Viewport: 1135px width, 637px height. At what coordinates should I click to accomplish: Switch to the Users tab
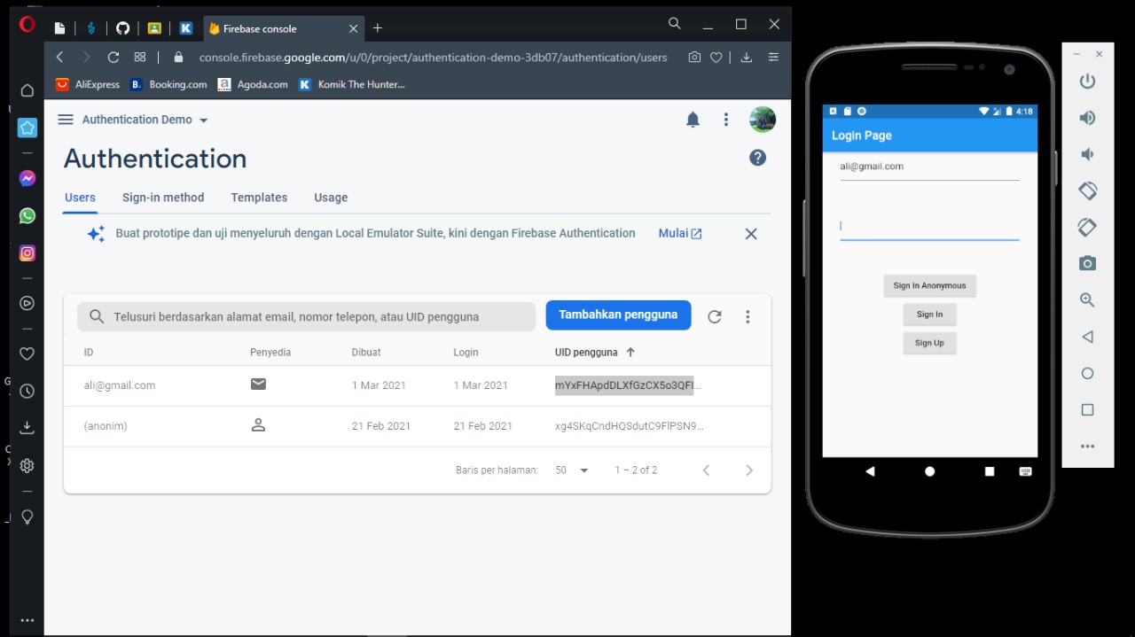[80, 198]
